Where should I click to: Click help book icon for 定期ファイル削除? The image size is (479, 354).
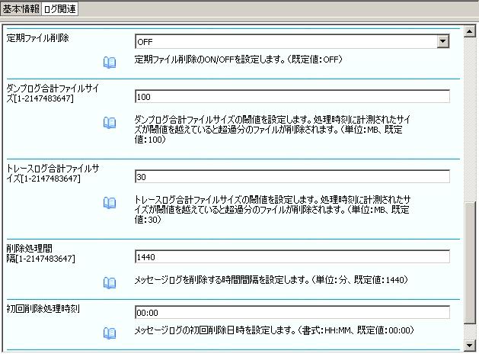110,63
